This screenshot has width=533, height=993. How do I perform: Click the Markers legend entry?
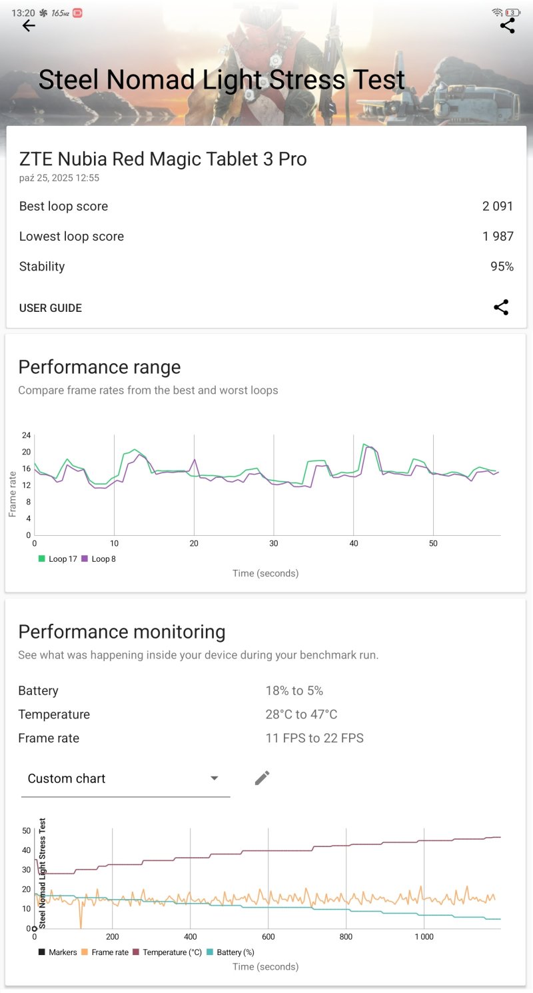click(58, 952)
